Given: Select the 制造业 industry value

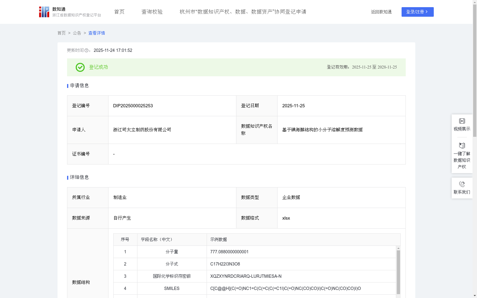Looking at the screenshot, I should 120,198.
